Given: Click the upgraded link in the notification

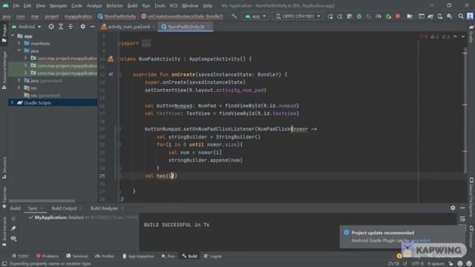Looking at the screenshot, I should point(420,240).
